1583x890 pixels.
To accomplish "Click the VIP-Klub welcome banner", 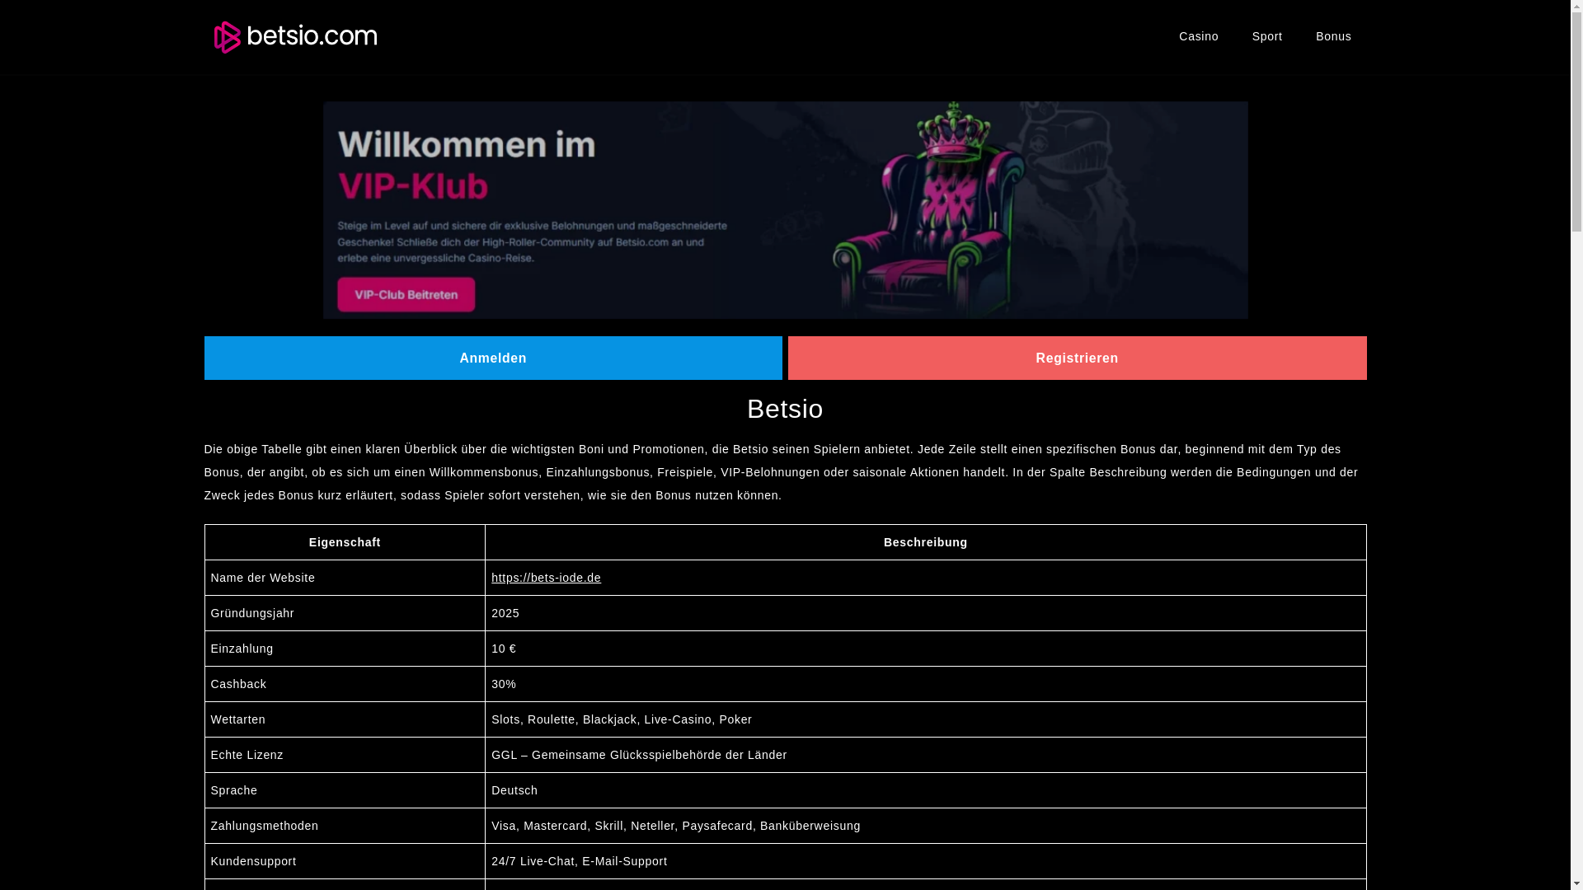I will [x=785, y=210].
